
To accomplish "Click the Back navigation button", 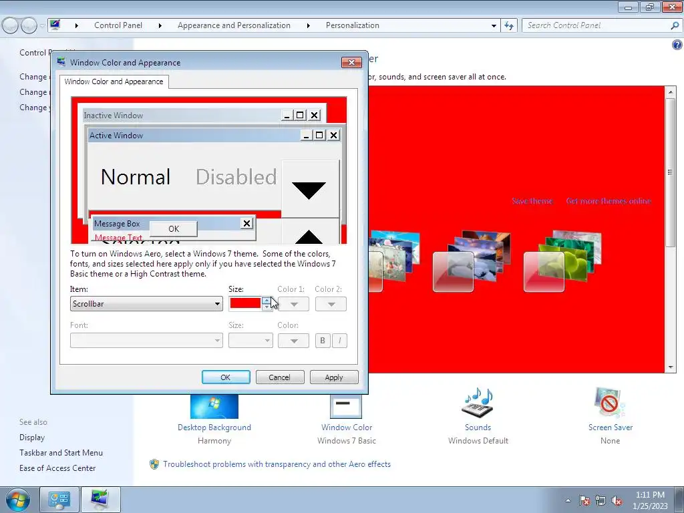I will (10, 26).
